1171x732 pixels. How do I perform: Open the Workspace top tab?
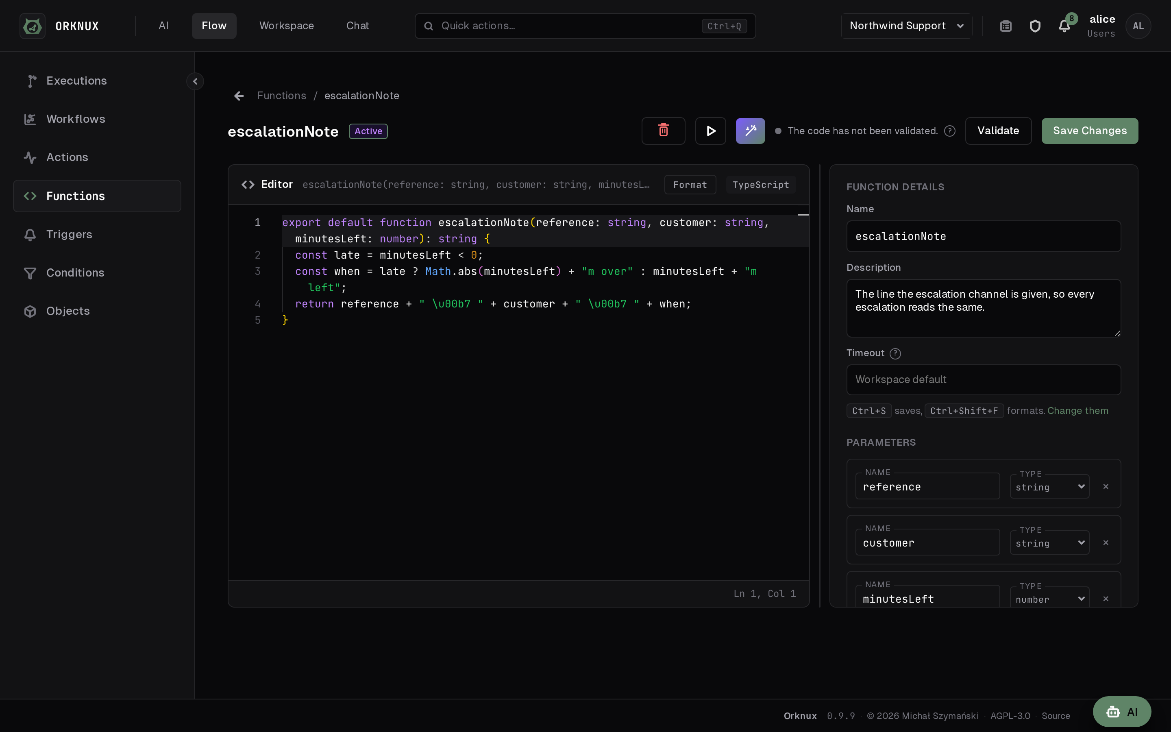[x=287, y=26]
